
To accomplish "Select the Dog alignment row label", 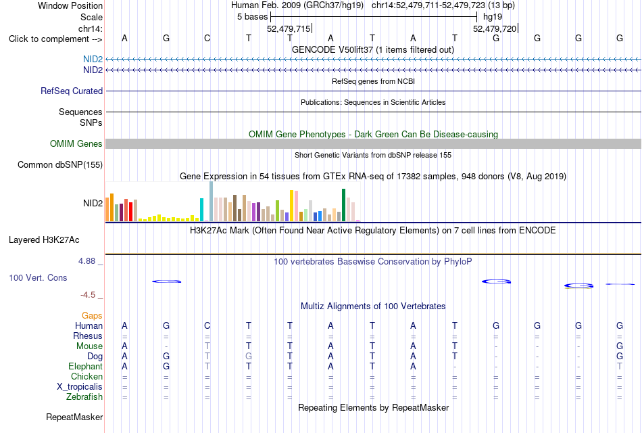I will click(95, 357).
